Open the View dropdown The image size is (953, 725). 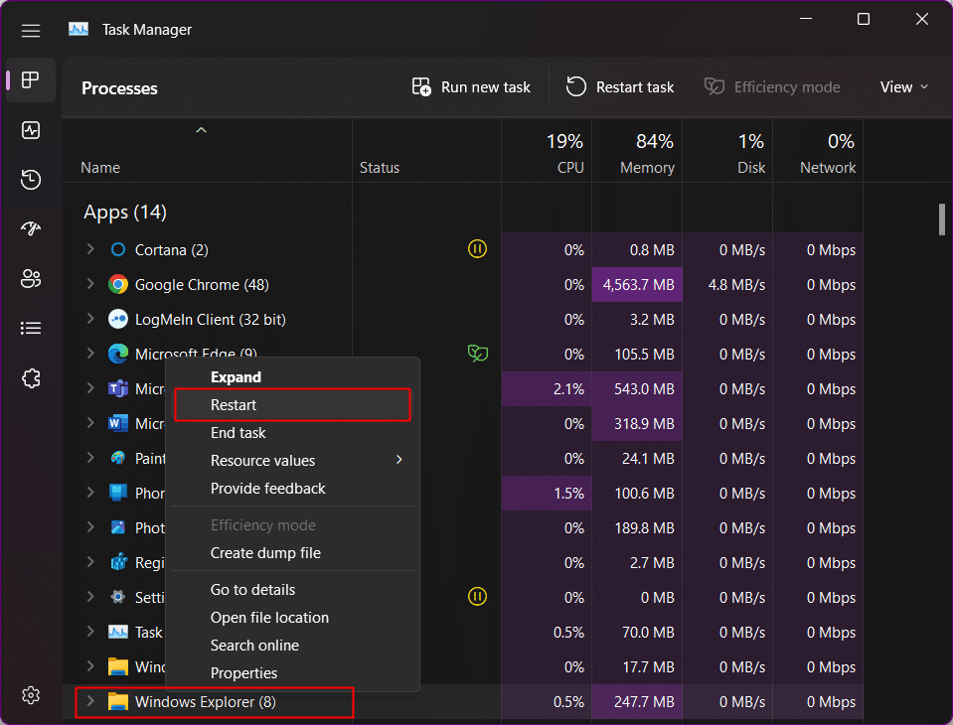click(x=903, y=87)
